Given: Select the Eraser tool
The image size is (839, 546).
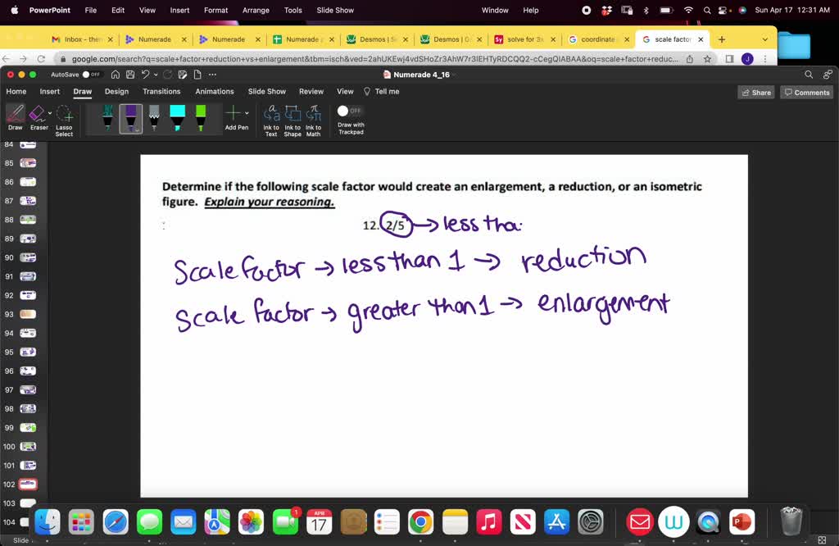Looking at the screenshot, I should point(39,117).
